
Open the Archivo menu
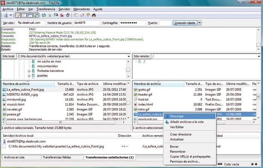pos(8,9)
